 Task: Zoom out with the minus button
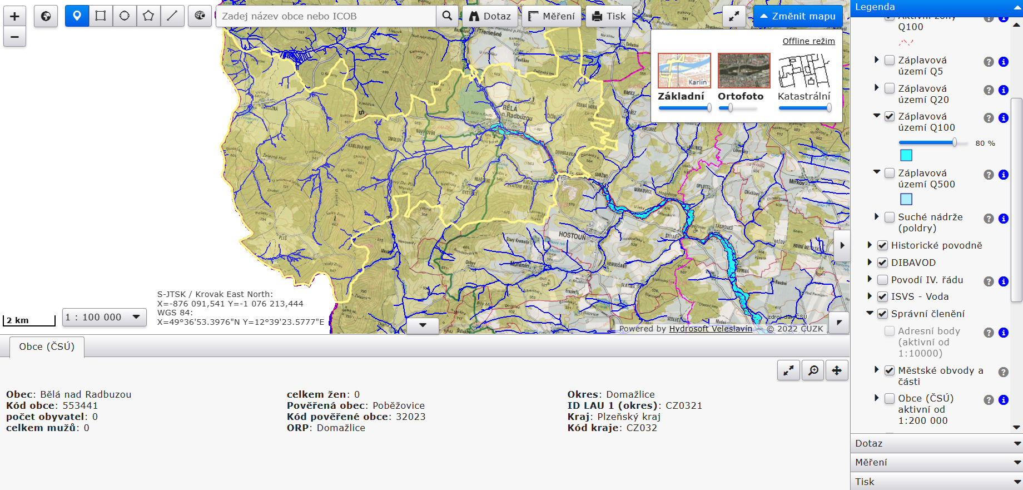tap(14, 37)
